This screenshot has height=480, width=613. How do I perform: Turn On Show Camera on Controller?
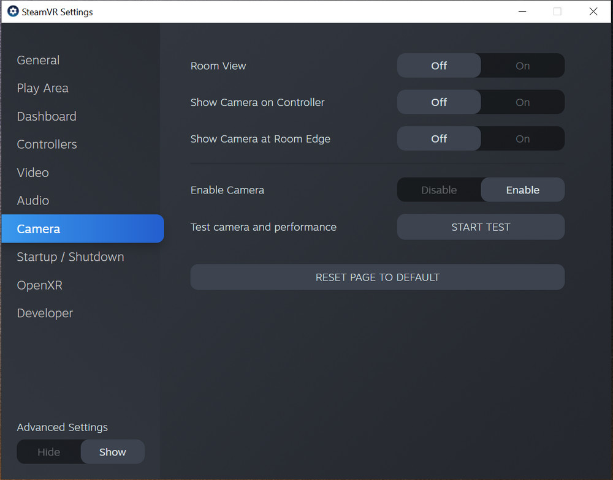click(x=523, y=102)
